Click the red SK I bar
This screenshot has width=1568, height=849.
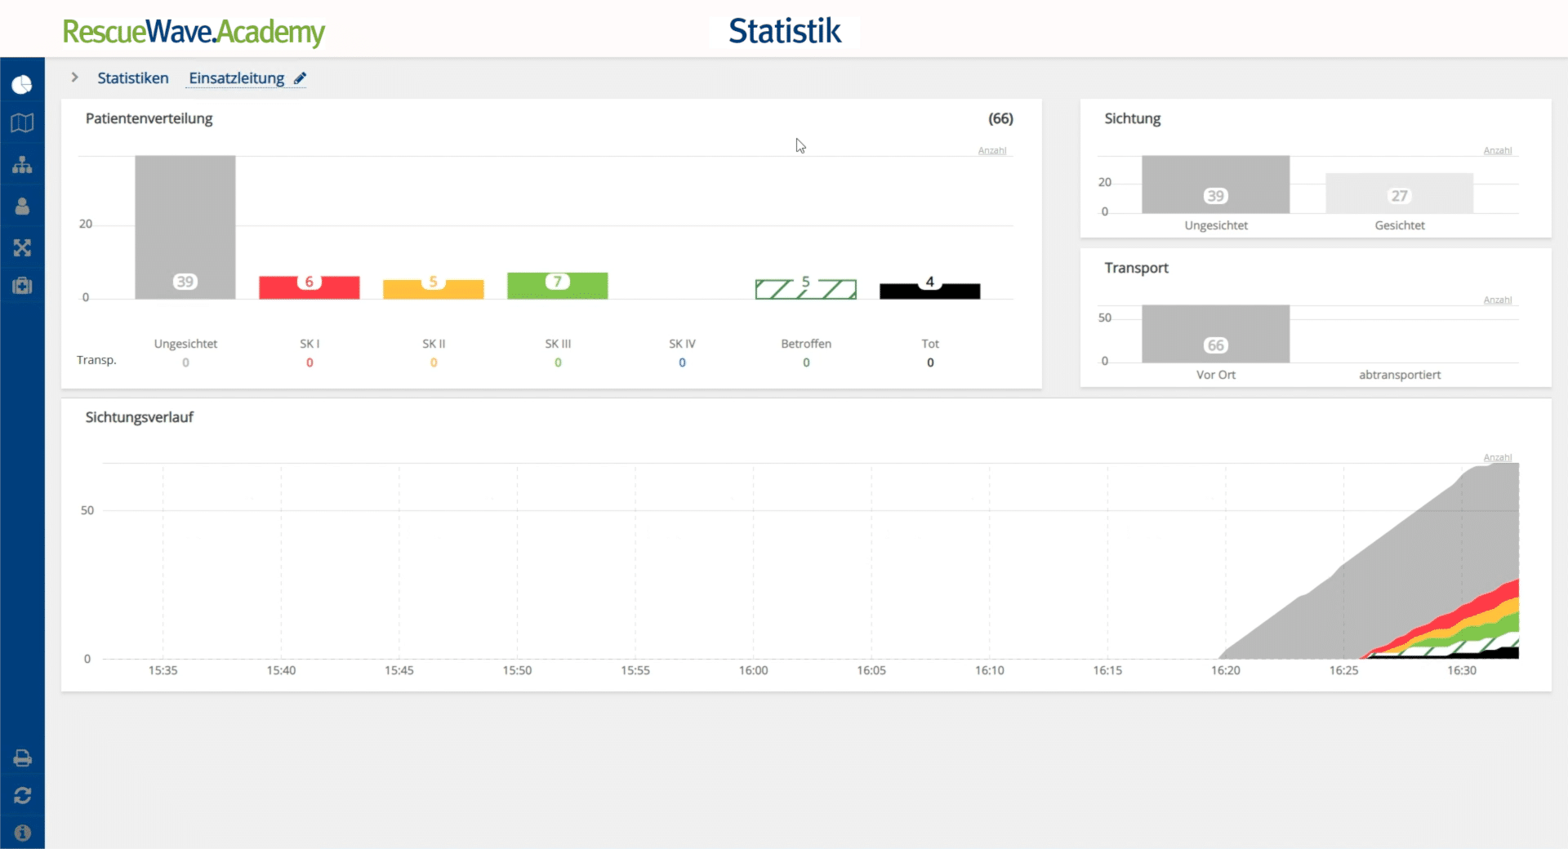(310, 287)
